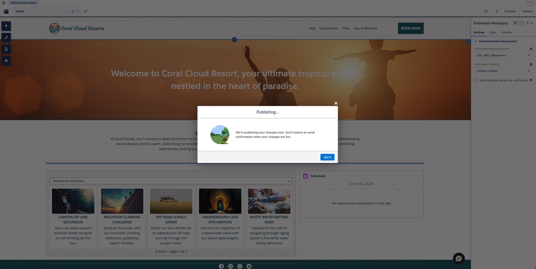Open the Dine navigation item
Image resolution: width=536 pixels, height=269 pixels.
click(x=346, y=28)
